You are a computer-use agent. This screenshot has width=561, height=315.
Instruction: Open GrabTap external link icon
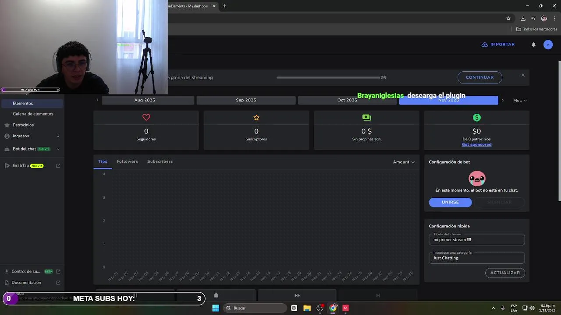[58, 166]
